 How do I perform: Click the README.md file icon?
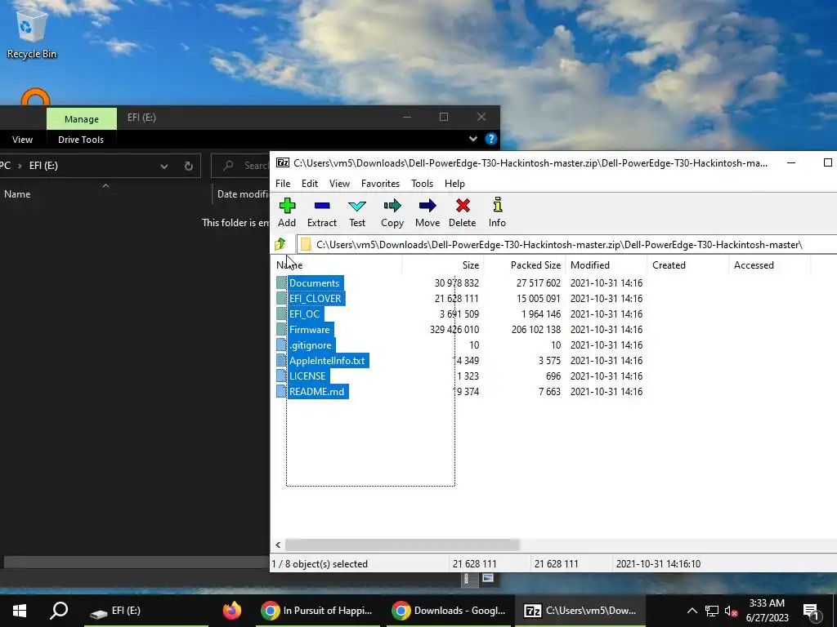[x=281, y=391]
